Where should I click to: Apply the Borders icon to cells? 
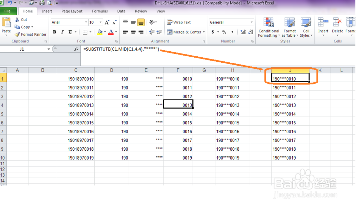click(x=85, y=32)
